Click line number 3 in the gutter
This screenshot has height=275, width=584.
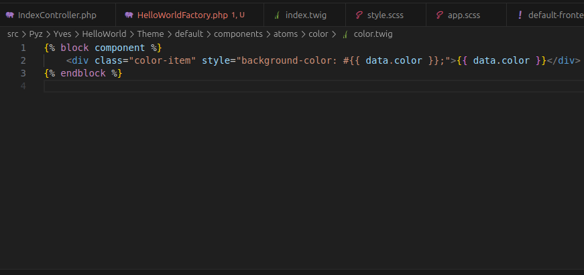pos(23,73)
